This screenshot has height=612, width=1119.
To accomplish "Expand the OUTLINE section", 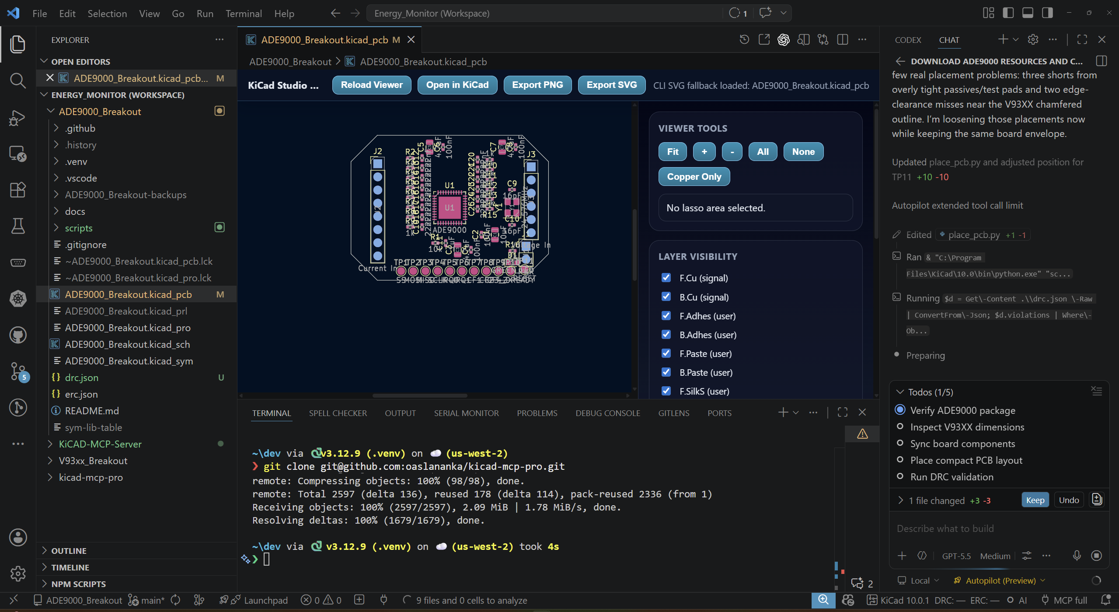I will pyautogui.click(x=69, y=550).
